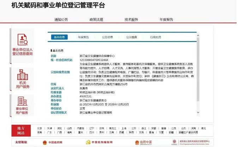The width and height of the screenshot is (238, 147).
Task: Click the 上海 local website link
Action: 123,128
